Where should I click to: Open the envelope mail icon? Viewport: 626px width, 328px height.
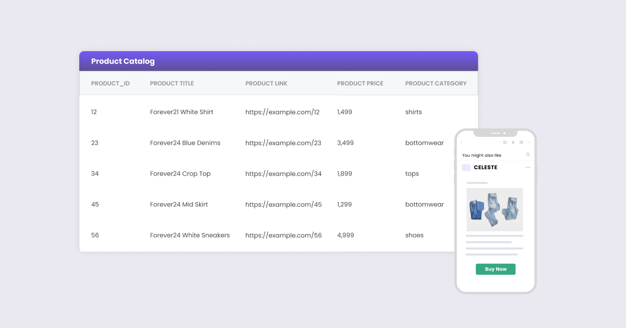[522, 142]
